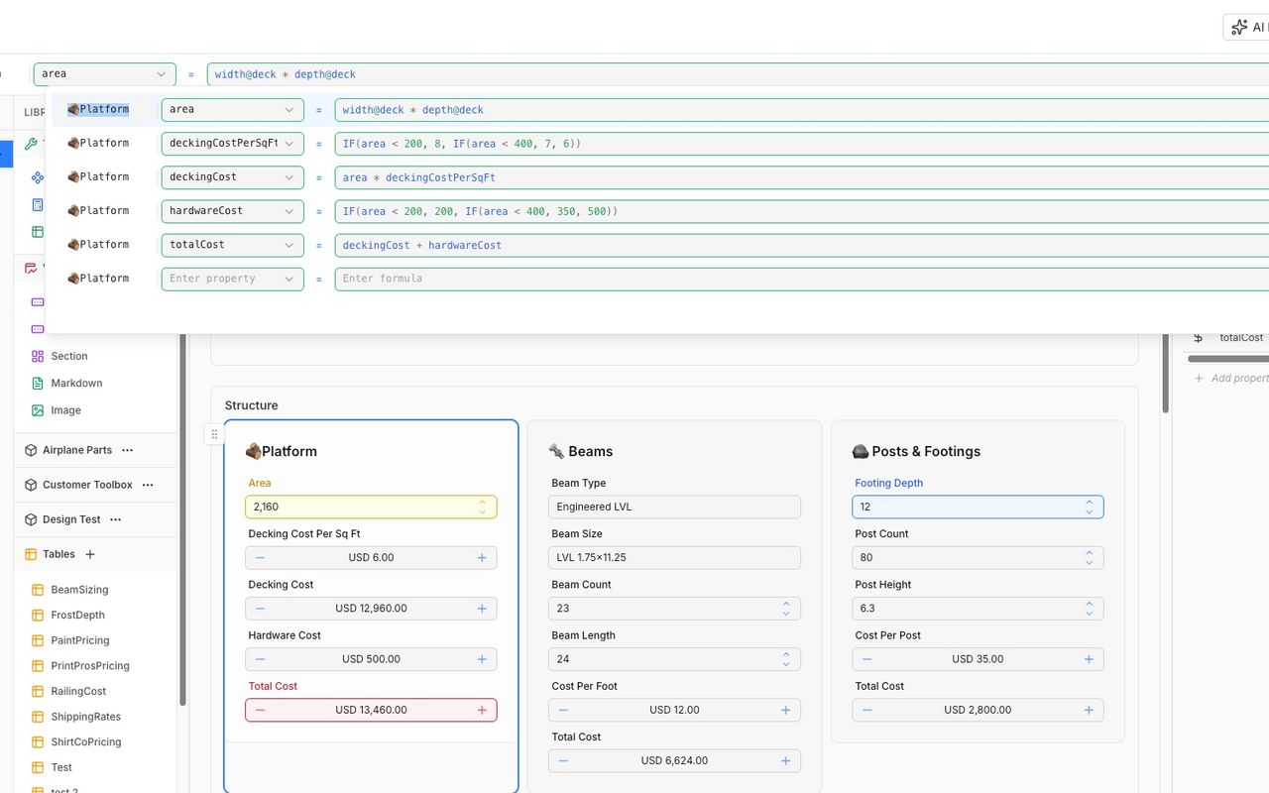The width and height of the screenshot is (1269, 793).
Task: Open the deckingCostPerSqFt property dropdown
Action: coord(232,144)
